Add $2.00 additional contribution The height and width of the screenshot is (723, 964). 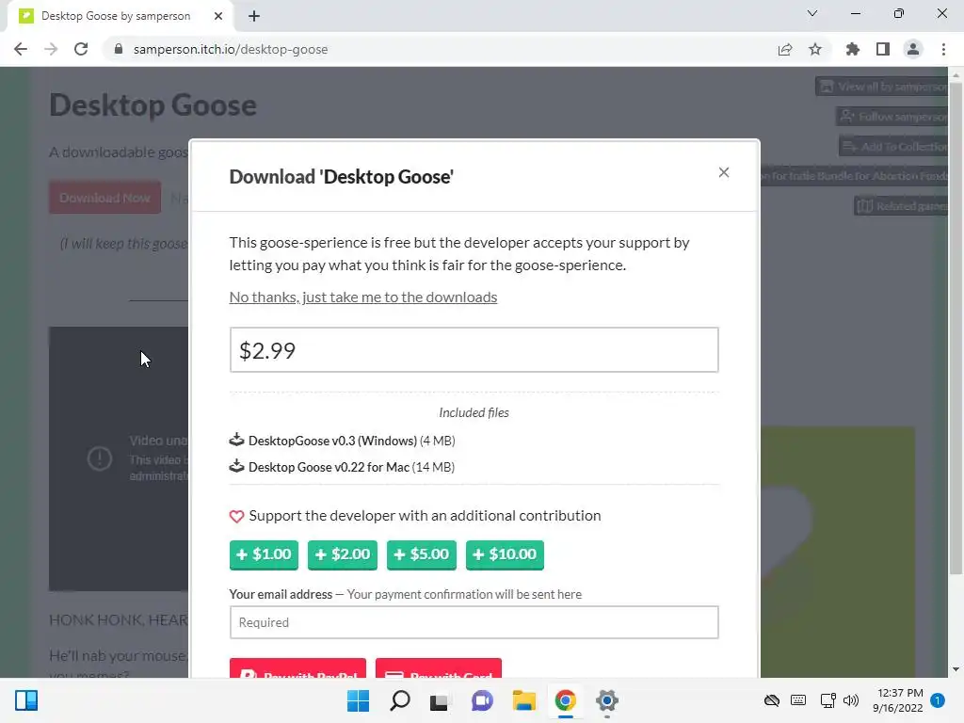(x=343, y=554)
